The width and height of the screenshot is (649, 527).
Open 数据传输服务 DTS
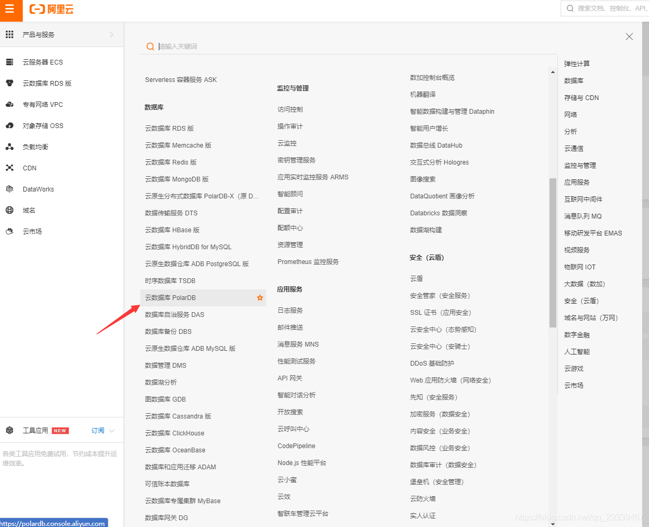[x=171, y=213]
